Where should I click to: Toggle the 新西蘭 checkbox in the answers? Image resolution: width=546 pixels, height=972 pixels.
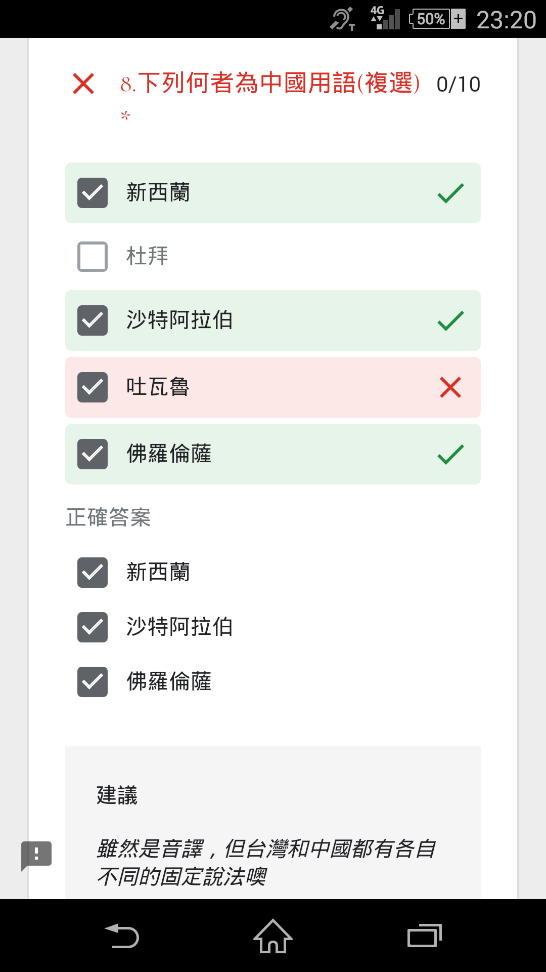tap(93, 193)
